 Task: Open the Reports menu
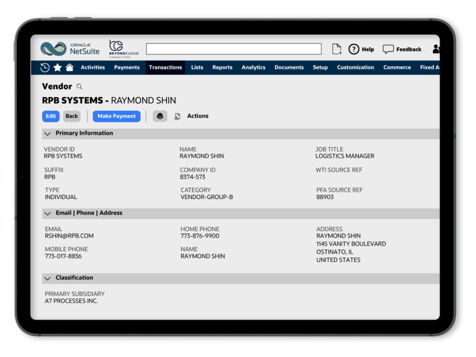click(x=222, y=67)
